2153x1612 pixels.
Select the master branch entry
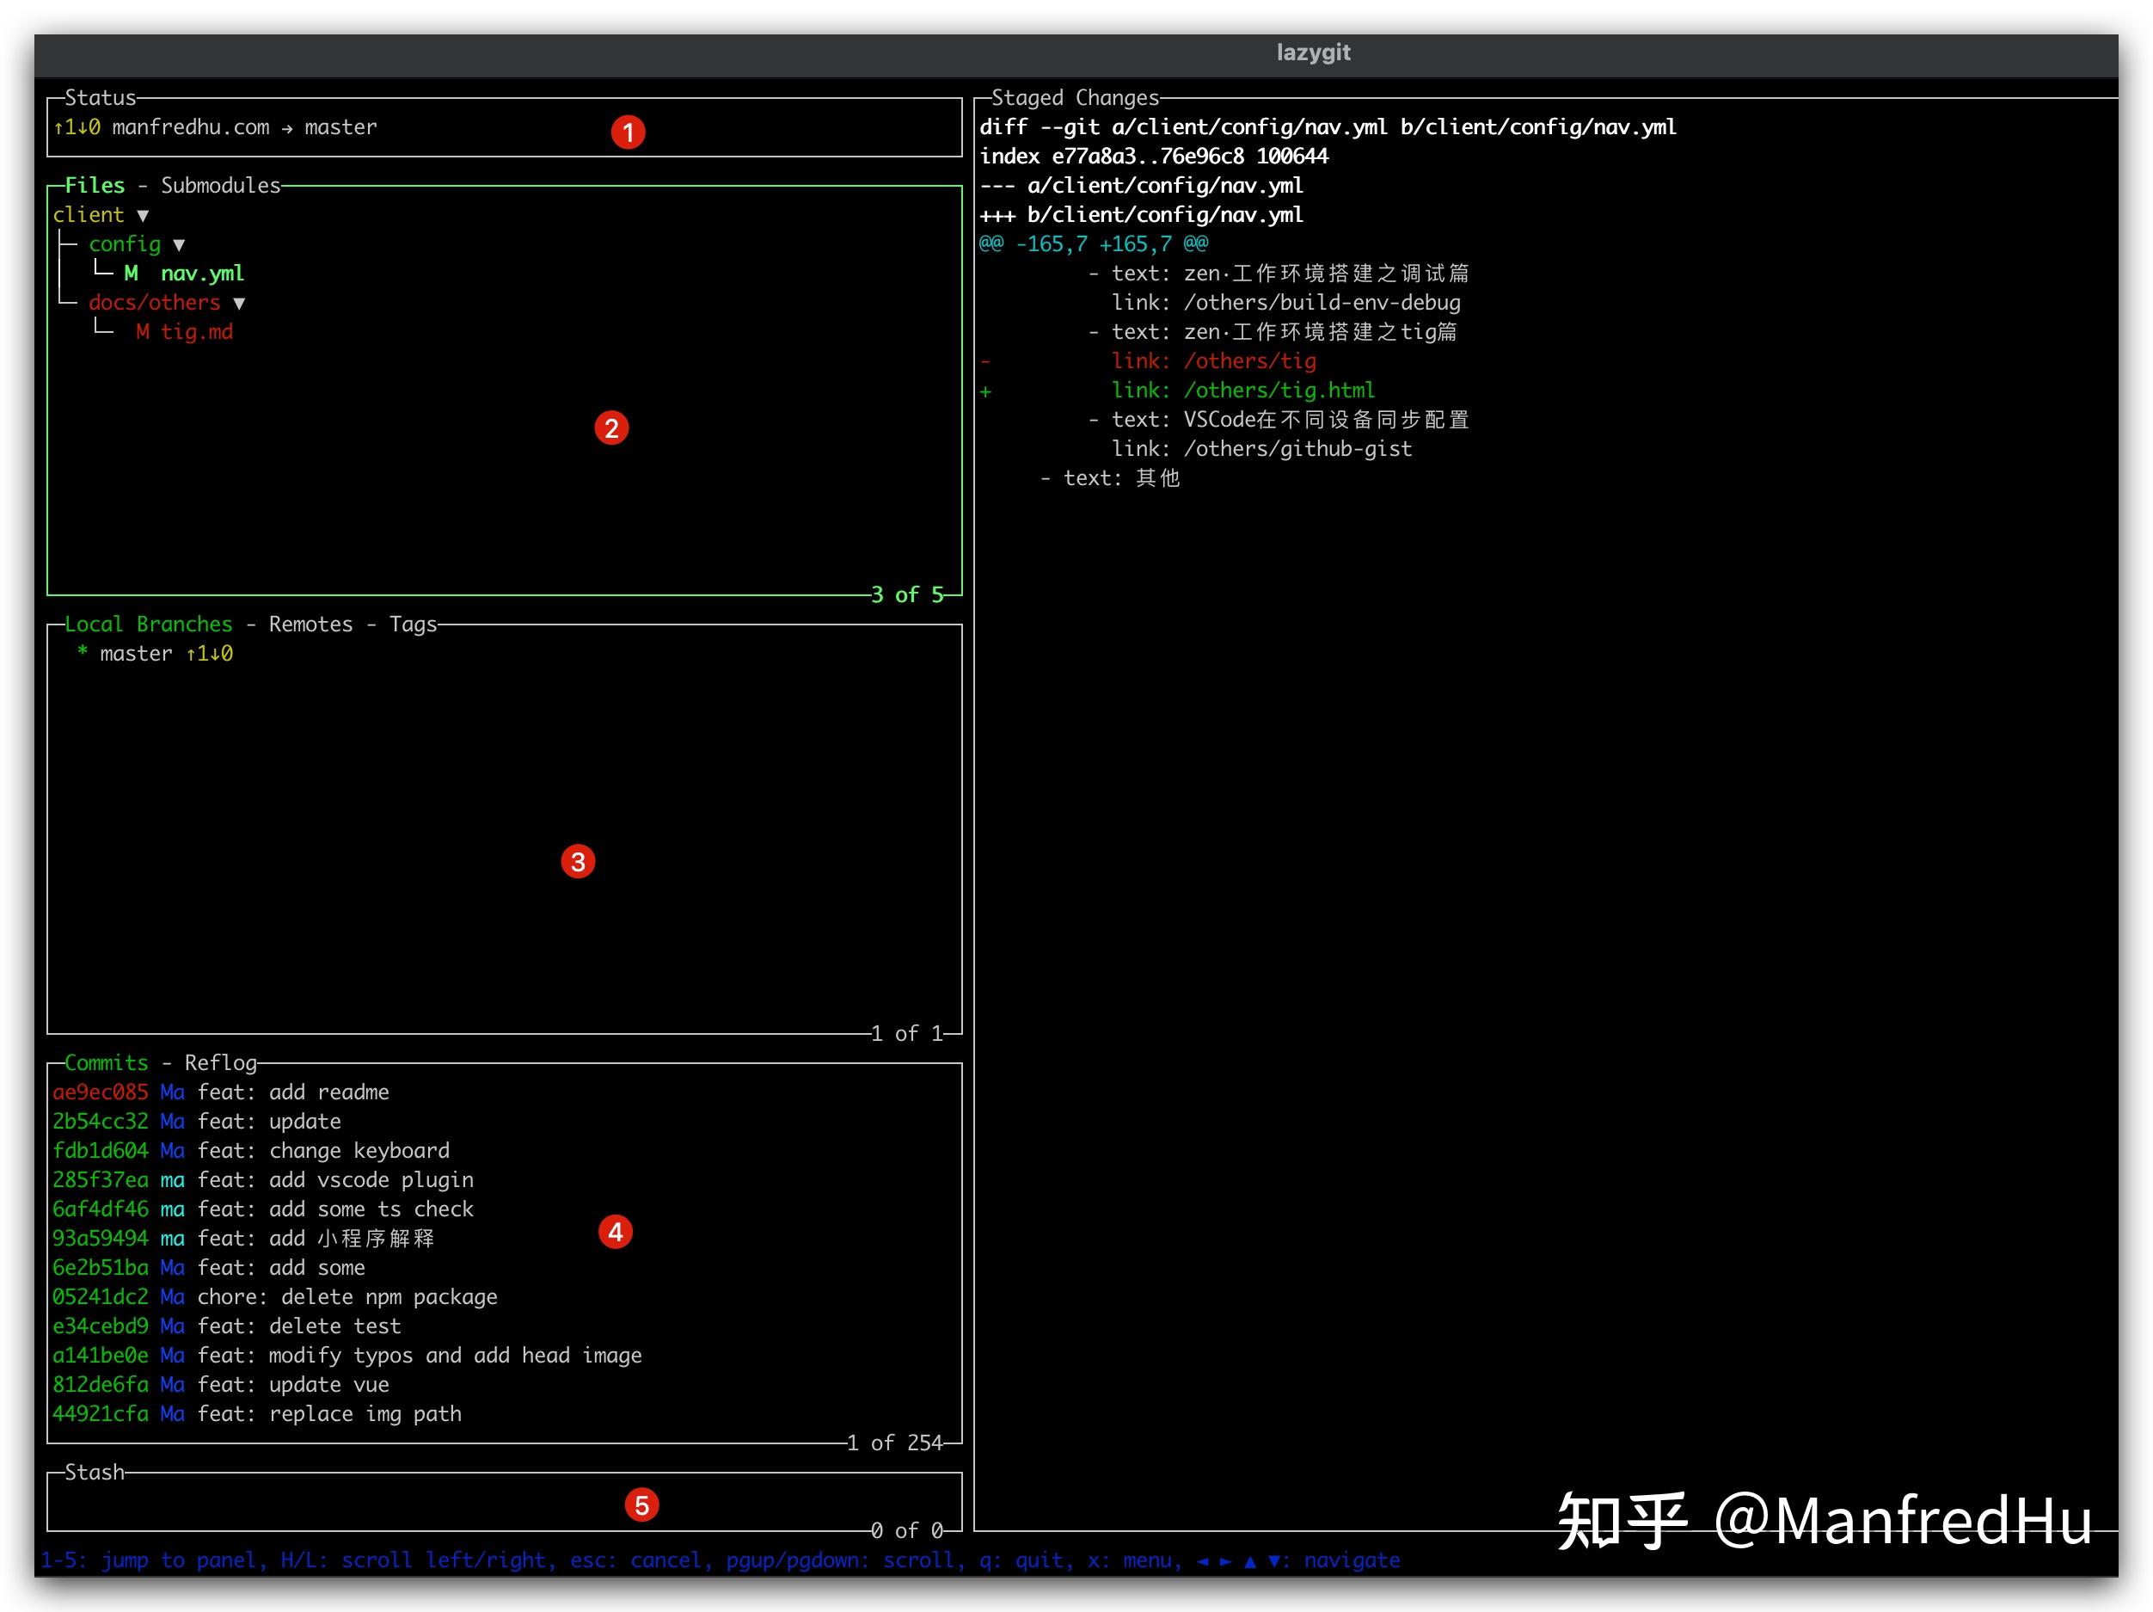point(136,654)
